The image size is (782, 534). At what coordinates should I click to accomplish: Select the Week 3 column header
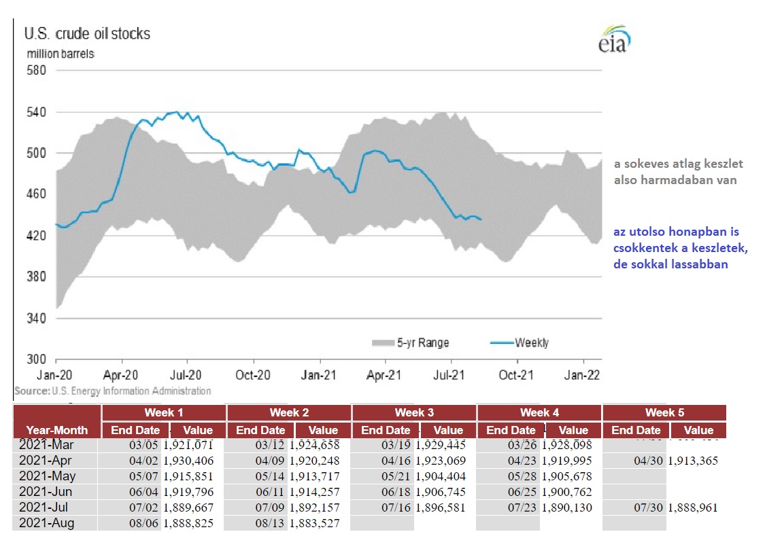tap(413, 412)
